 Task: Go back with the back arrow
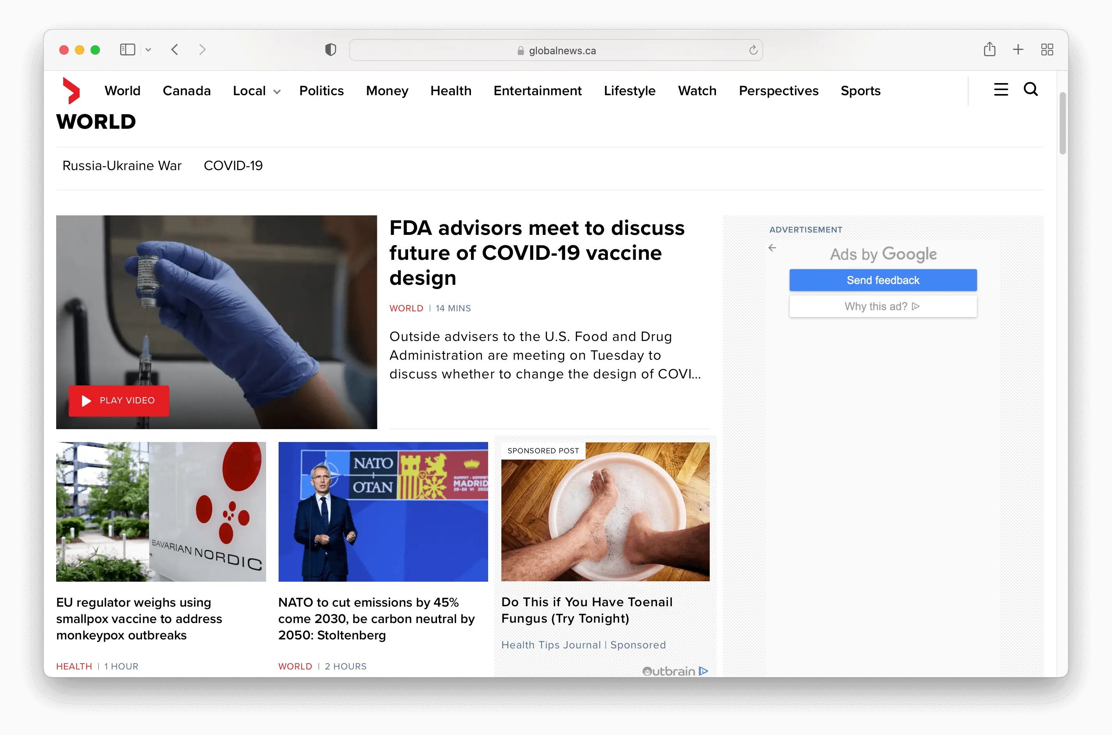(x=175, y=49)
